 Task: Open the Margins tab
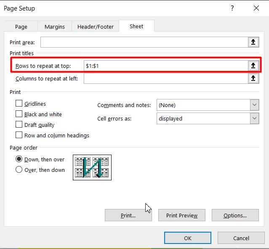coord(55,27)
